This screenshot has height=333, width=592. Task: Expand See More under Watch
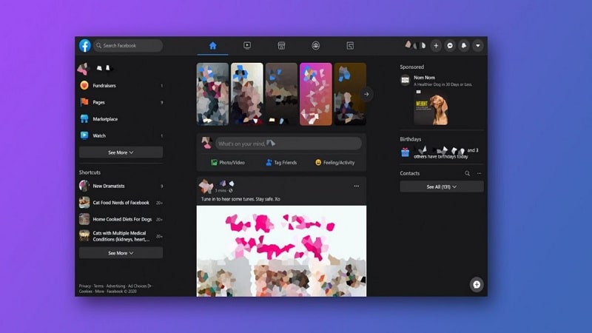pos(121,152)
